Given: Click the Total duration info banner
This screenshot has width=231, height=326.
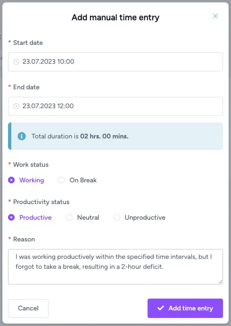Looking at the screenshot, I should [x=115, y=136].
